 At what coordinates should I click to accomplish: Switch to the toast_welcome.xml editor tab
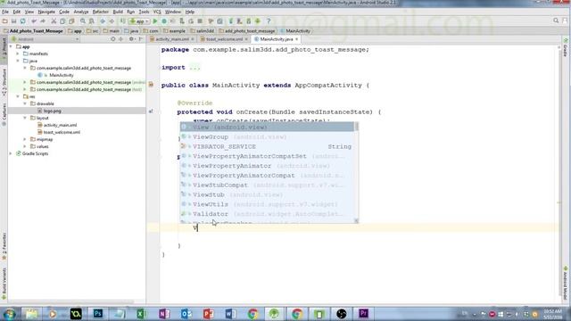coord(224,39)
